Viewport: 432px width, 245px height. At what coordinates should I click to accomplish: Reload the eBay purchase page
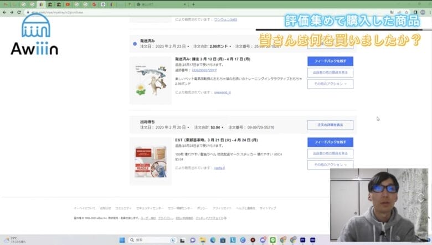pos(19,12)
